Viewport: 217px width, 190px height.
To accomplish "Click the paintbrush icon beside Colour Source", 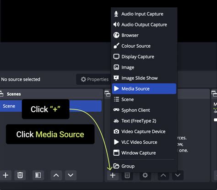I will tap(116, 46).
